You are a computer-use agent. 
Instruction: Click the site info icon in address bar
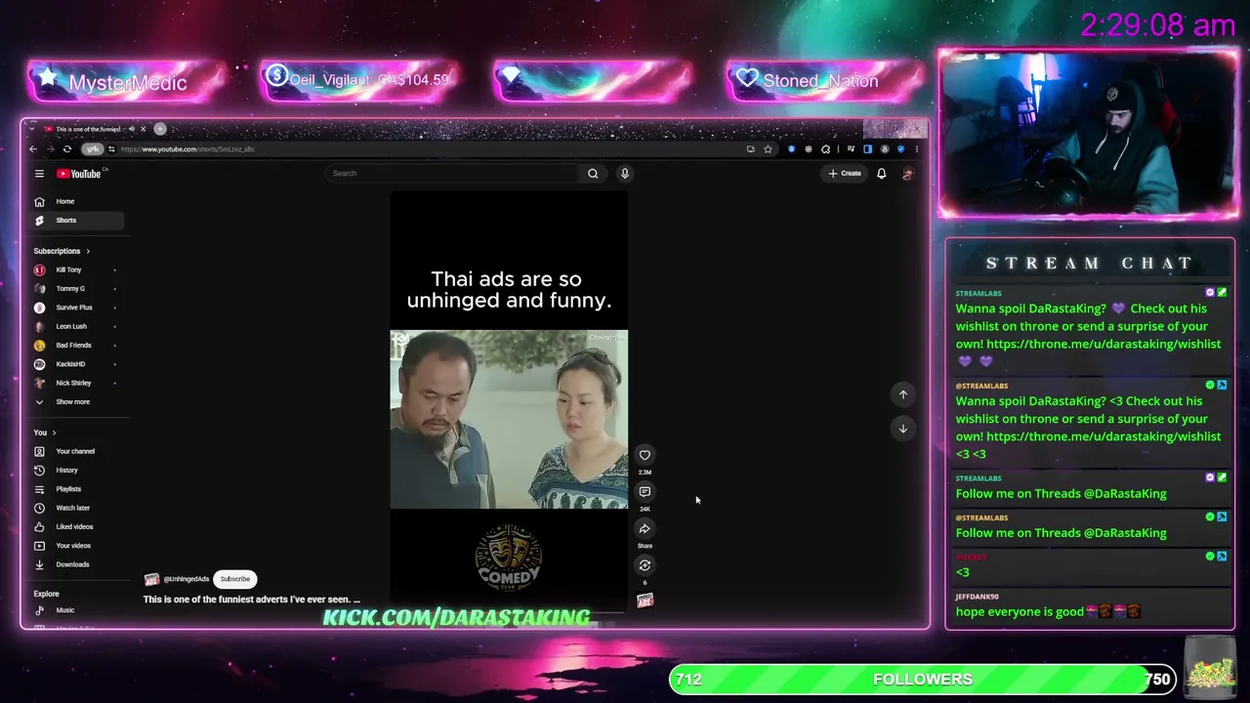111,149
